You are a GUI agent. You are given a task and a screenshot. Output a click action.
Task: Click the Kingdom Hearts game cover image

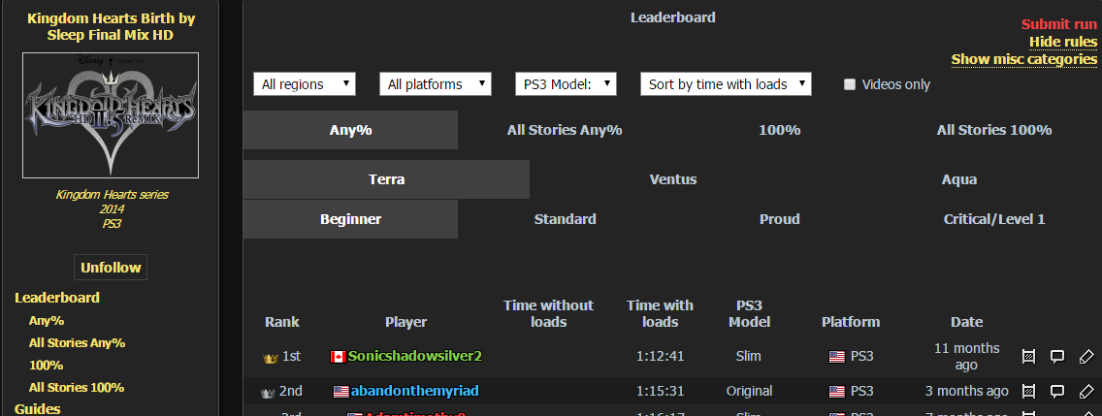click(x=111, y=115)
